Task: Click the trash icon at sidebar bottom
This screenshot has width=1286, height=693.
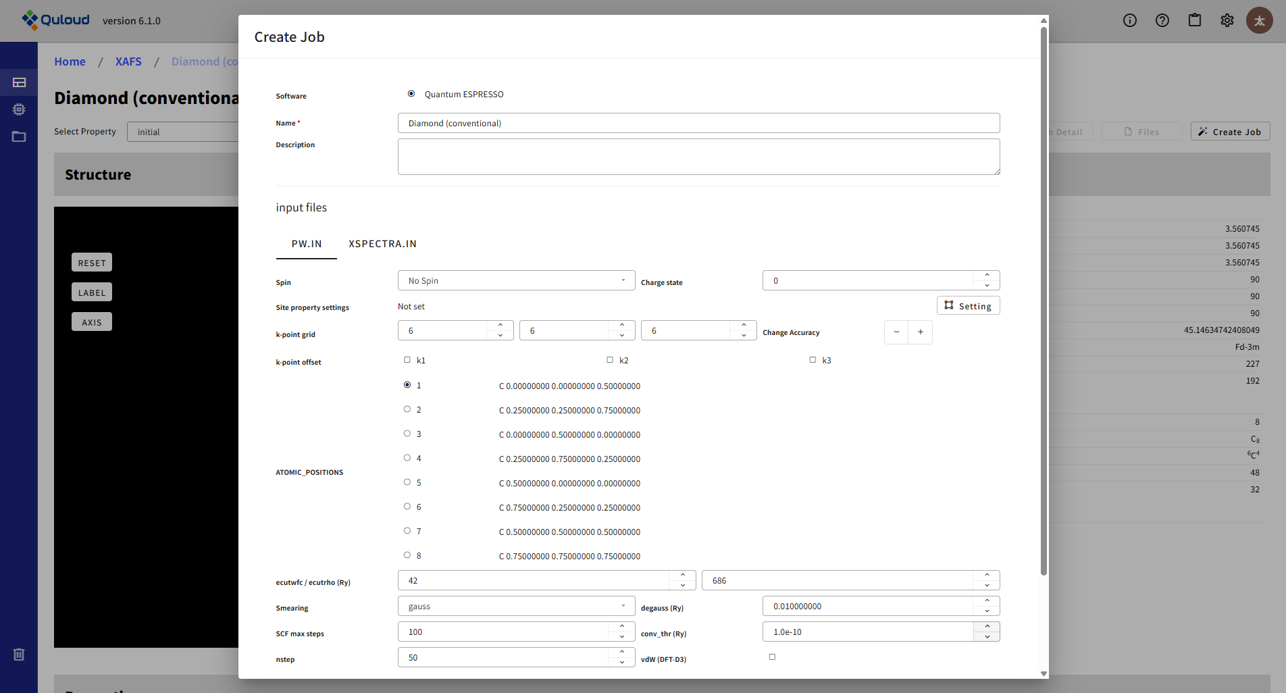Action: (18, 654)
